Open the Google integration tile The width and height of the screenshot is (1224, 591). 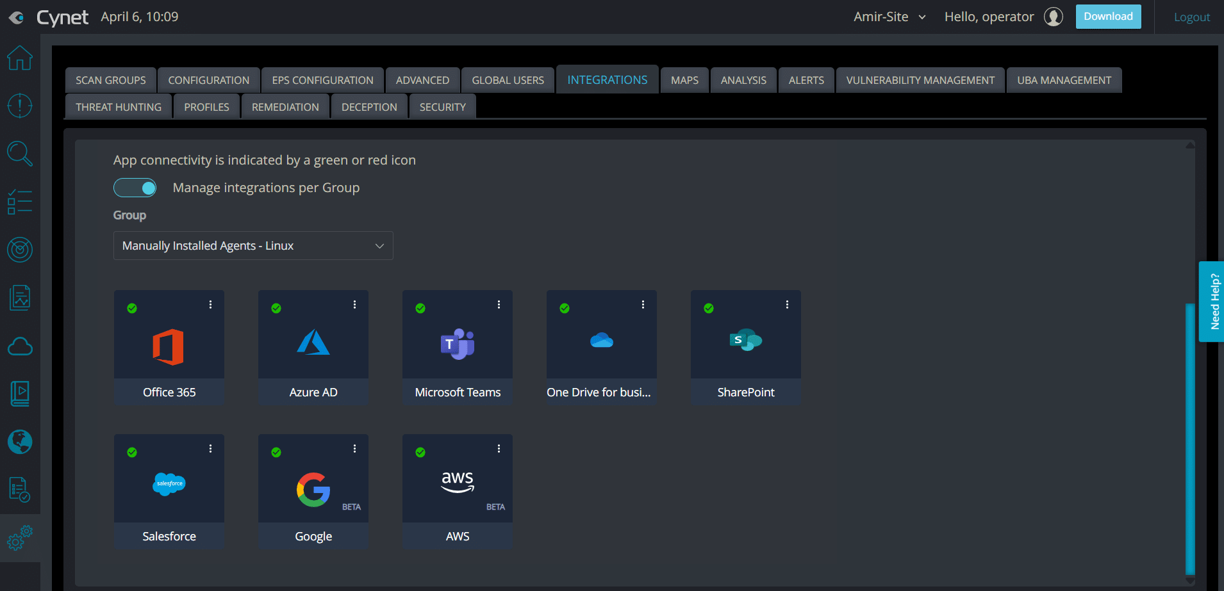coord(313,491)
